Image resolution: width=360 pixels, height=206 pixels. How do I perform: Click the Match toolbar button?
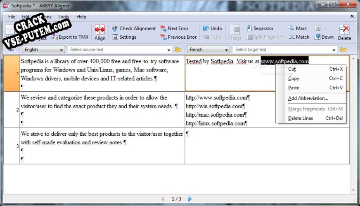point(299,37)
